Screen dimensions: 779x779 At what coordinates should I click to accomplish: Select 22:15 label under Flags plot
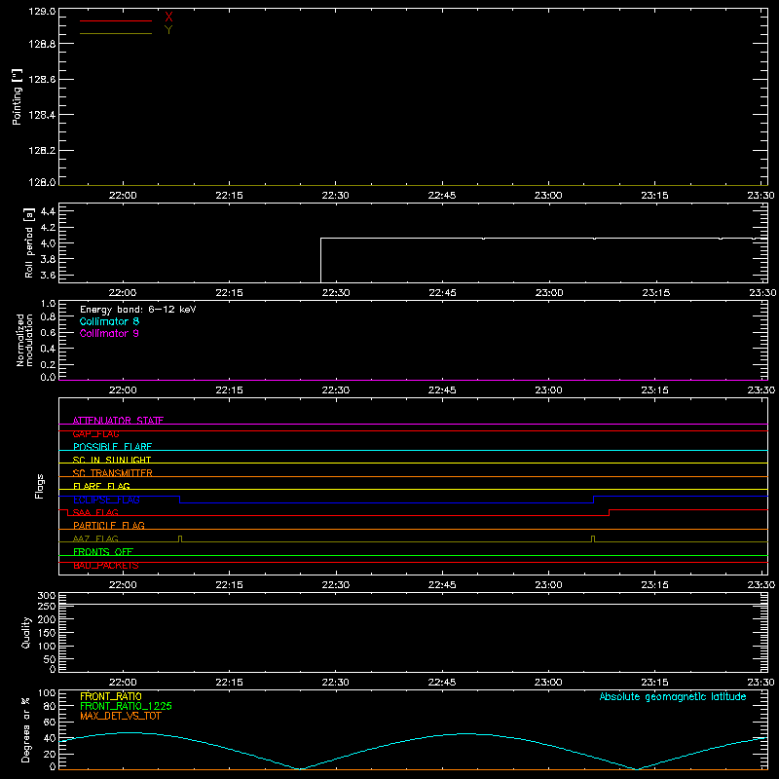click(x=230, y=585)
